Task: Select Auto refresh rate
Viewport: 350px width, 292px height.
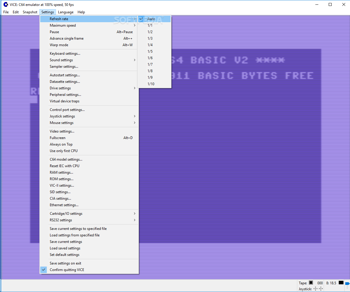Action: click(154, 19)
